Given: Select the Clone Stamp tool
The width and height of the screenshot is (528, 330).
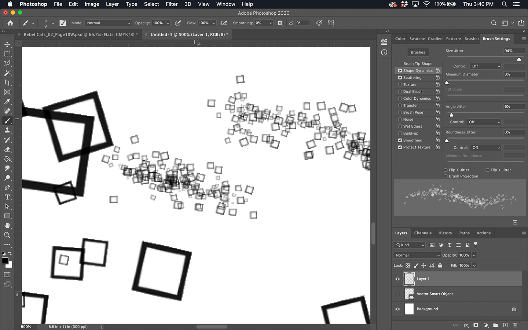Looking at the screenshot, I should pos(7,130).
